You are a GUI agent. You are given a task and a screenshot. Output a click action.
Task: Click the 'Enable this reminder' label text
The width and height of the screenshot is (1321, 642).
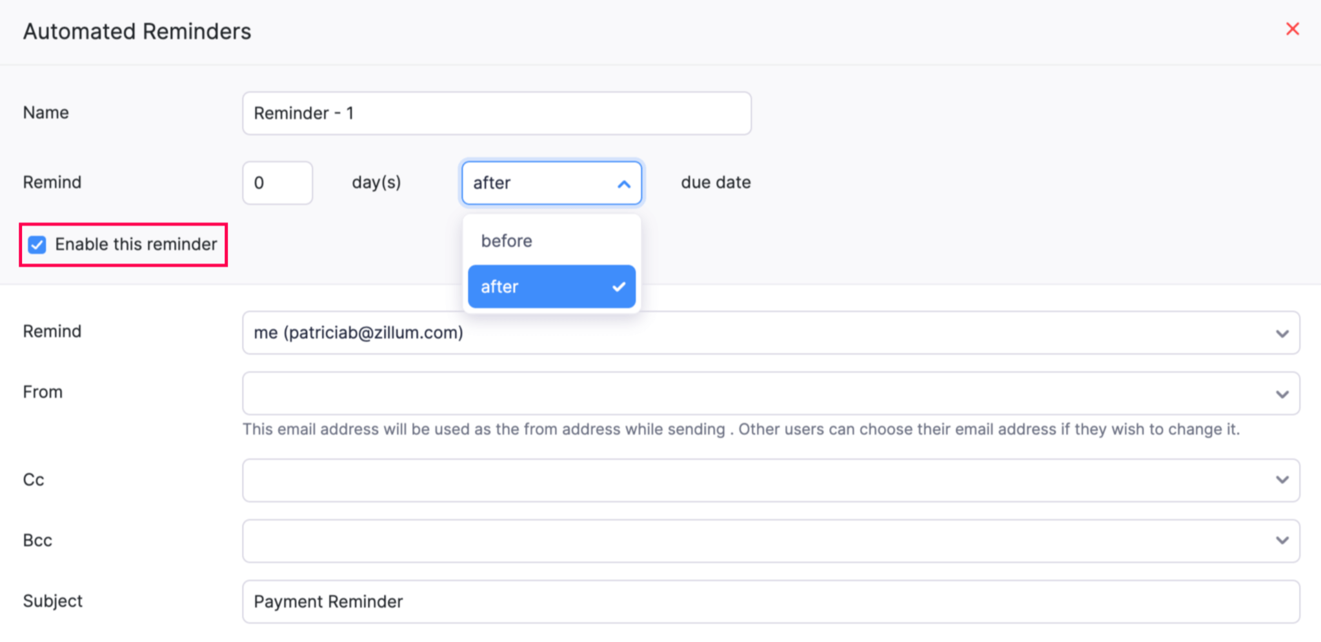tap(136, 245)
